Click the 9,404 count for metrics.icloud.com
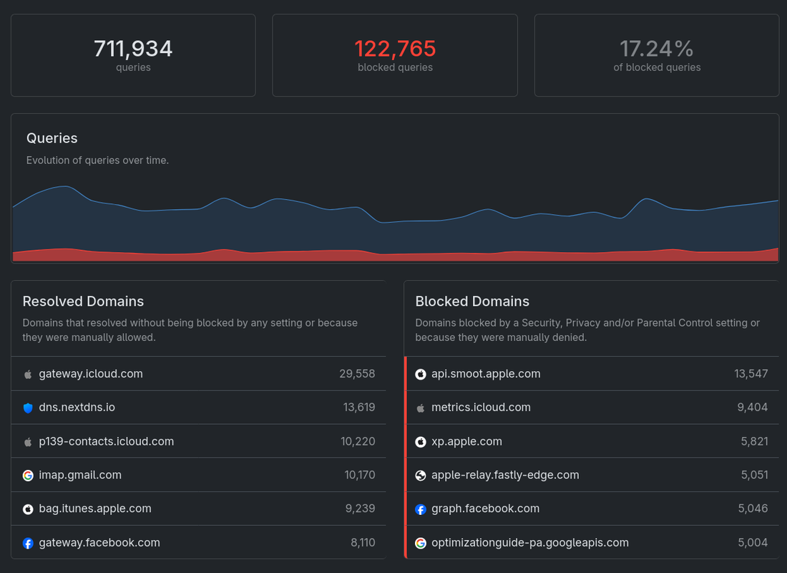This screenshot has height=573, width=787. (x=753, y=408)
